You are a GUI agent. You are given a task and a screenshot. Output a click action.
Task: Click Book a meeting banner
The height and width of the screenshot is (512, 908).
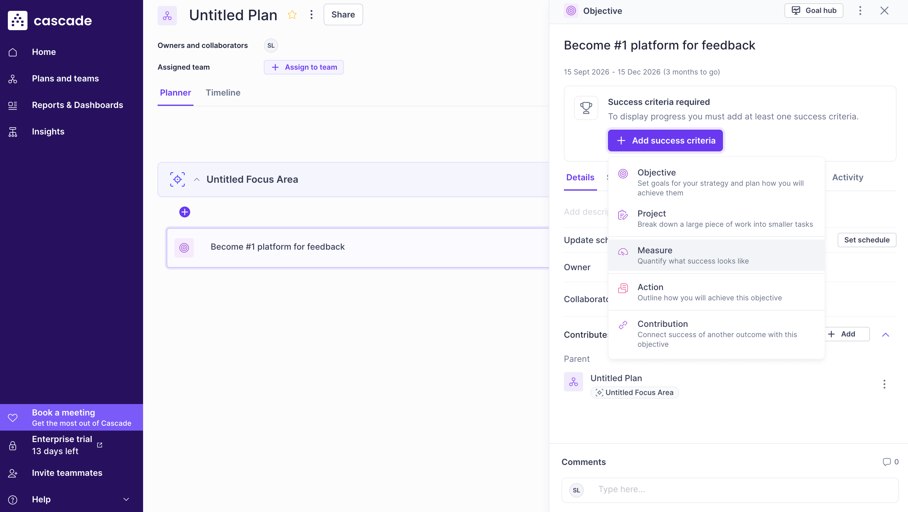click(72, 417)
